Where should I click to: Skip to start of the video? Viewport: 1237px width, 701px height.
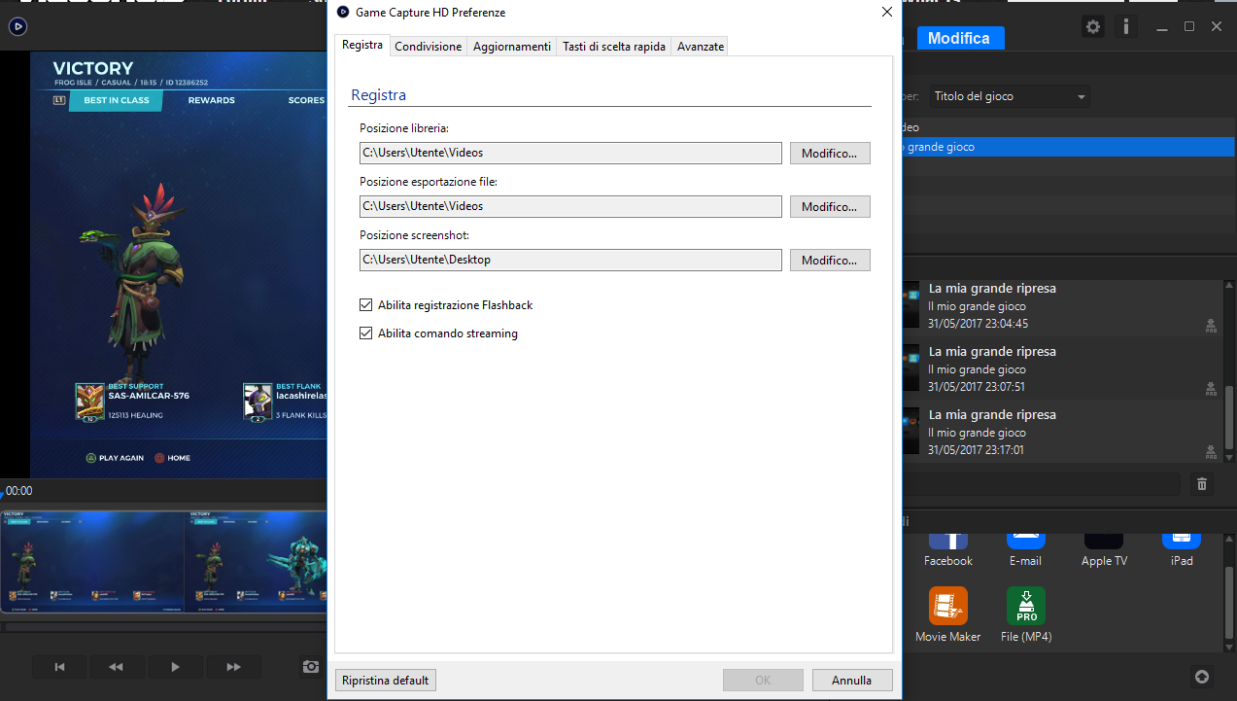(59, 667)
